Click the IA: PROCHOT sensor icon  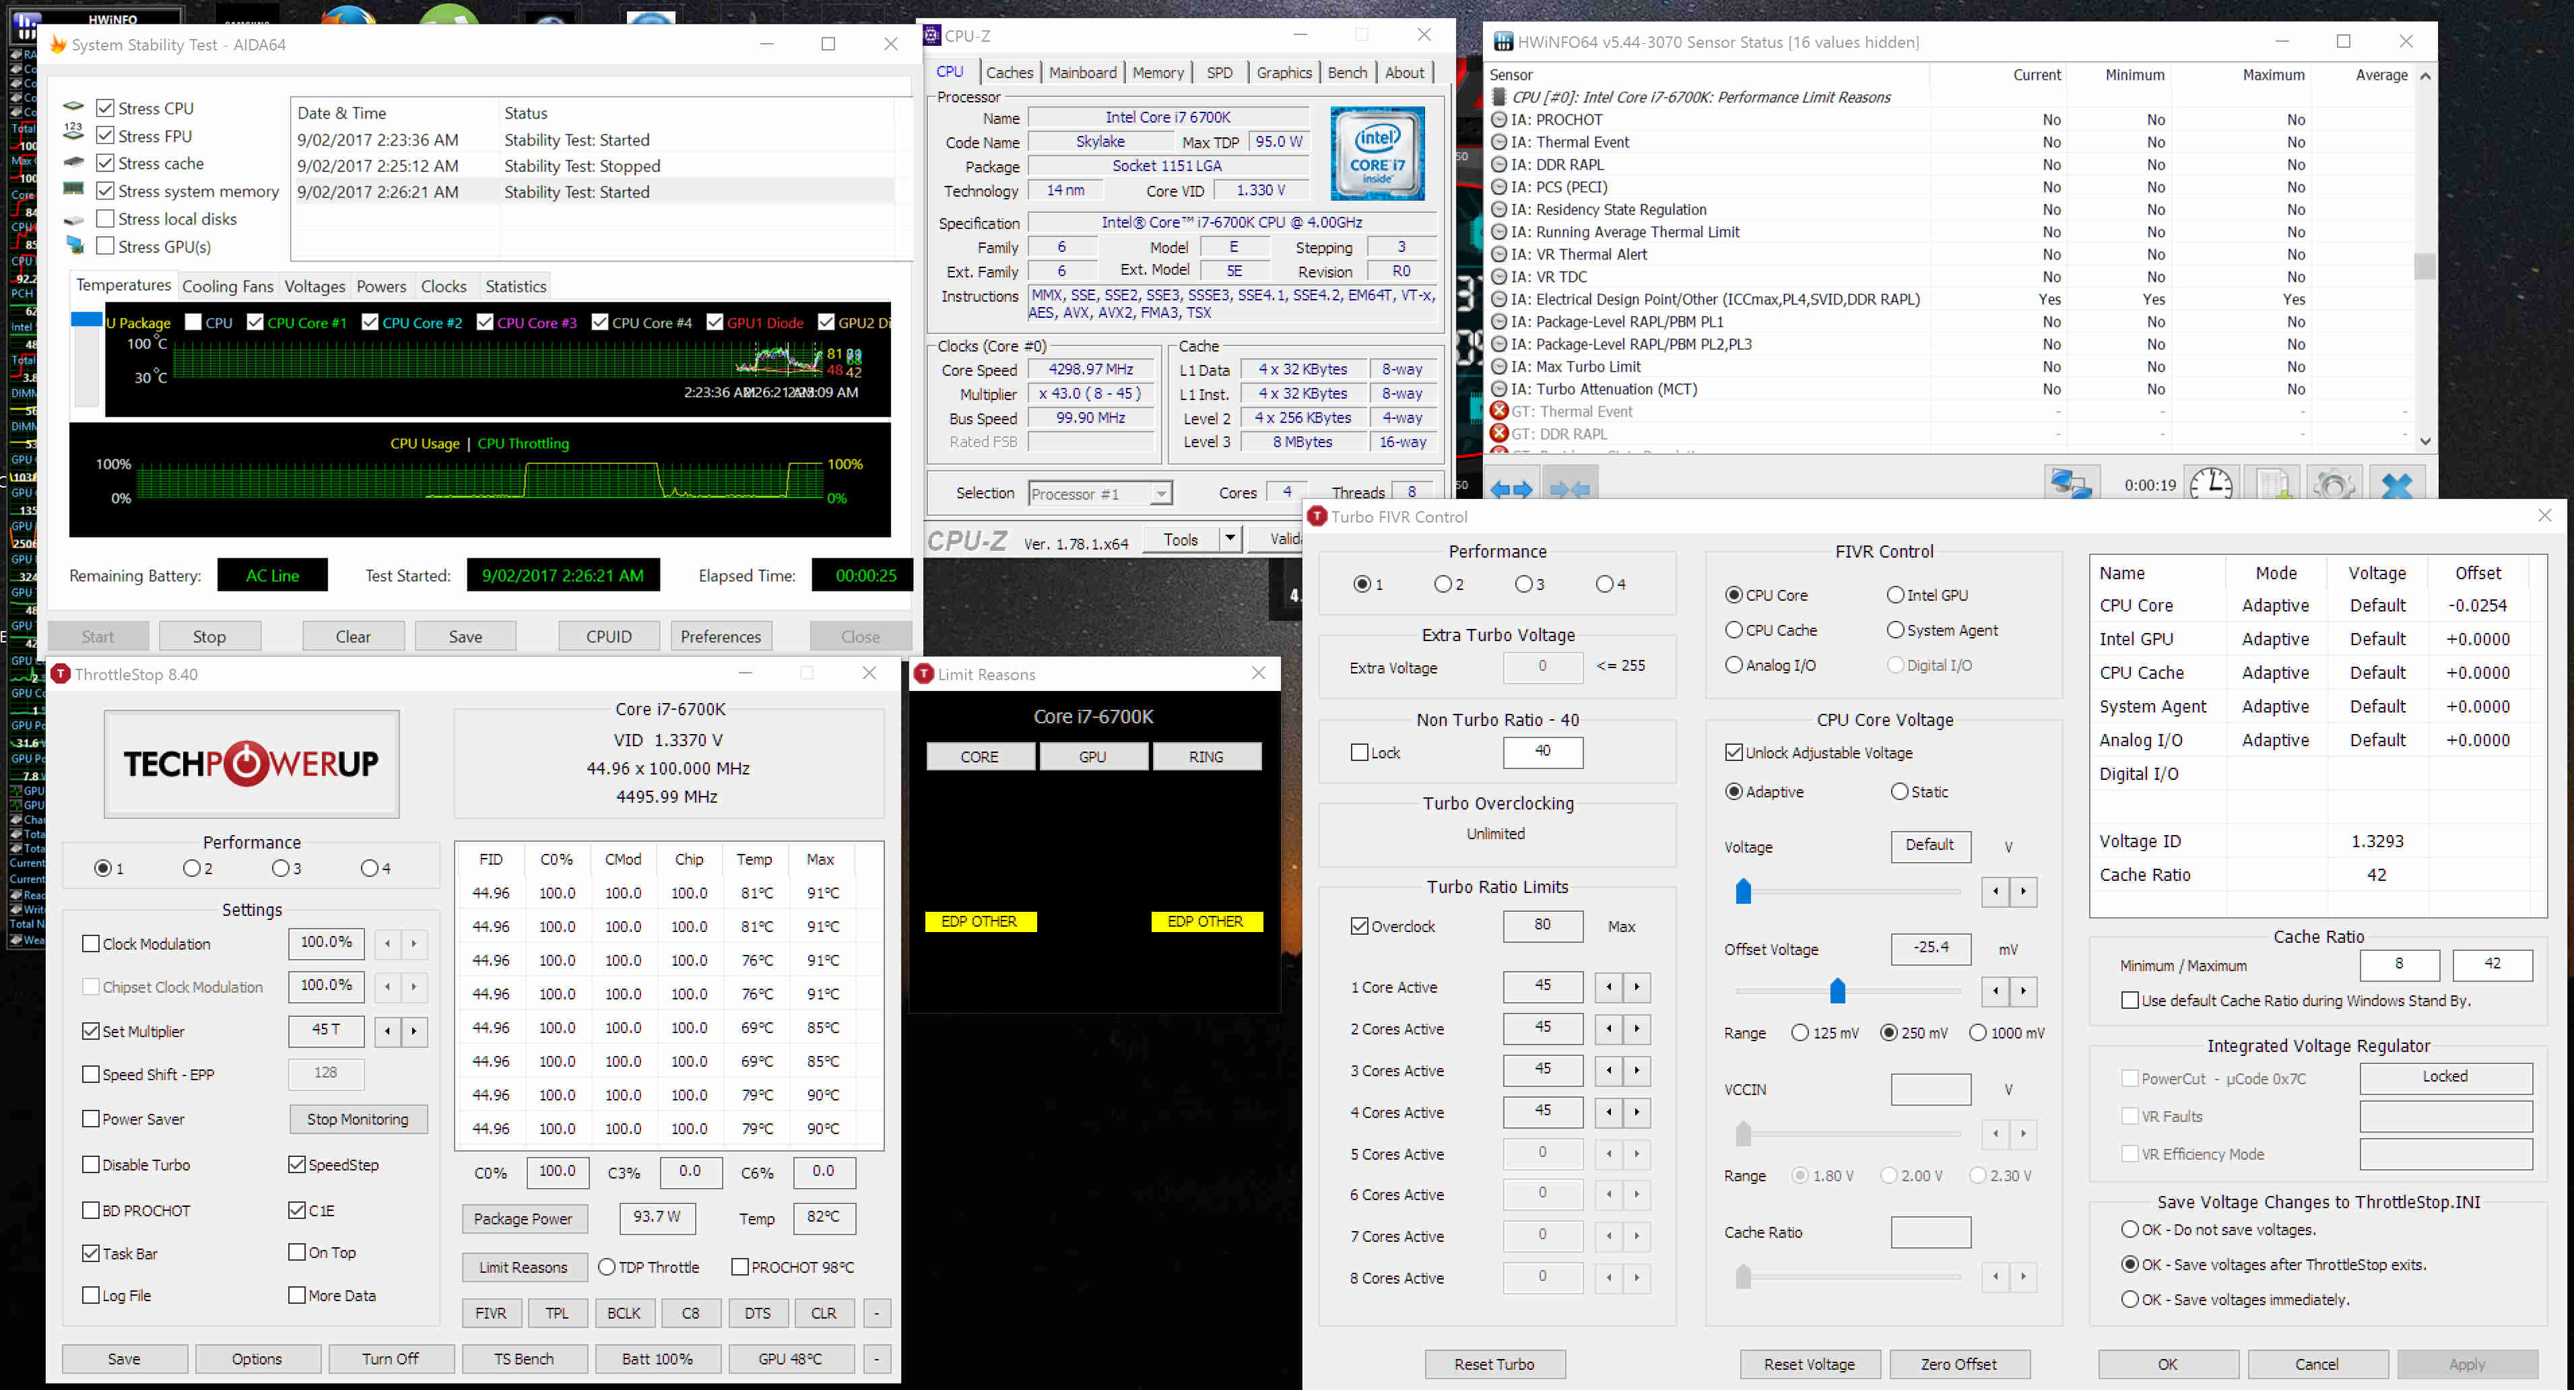tap(1499, 120)
